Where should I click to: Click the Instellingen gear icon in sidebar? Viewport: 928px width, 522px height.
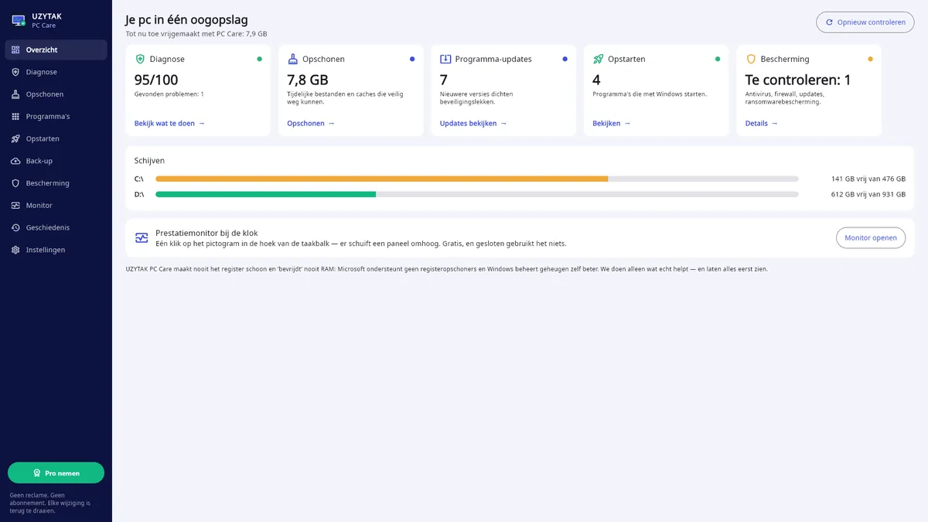click(15, 250)
